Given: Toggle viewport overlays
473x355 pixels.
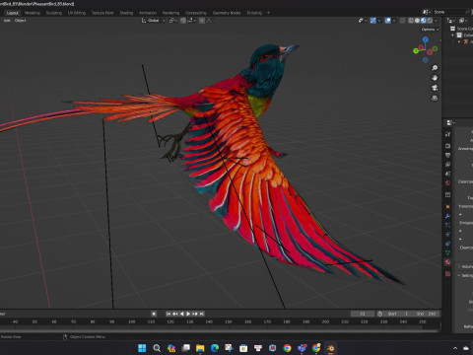Looking at the screenshot, I should [x=388, y=21].
